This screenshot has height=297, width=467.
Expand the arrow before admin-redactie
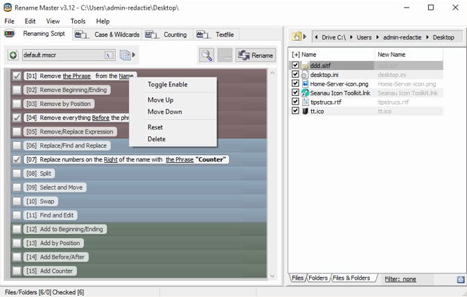click(378, 37)
